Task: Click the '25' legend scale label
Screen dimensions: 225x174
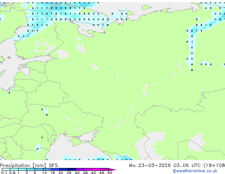Action: pos(69,173)
